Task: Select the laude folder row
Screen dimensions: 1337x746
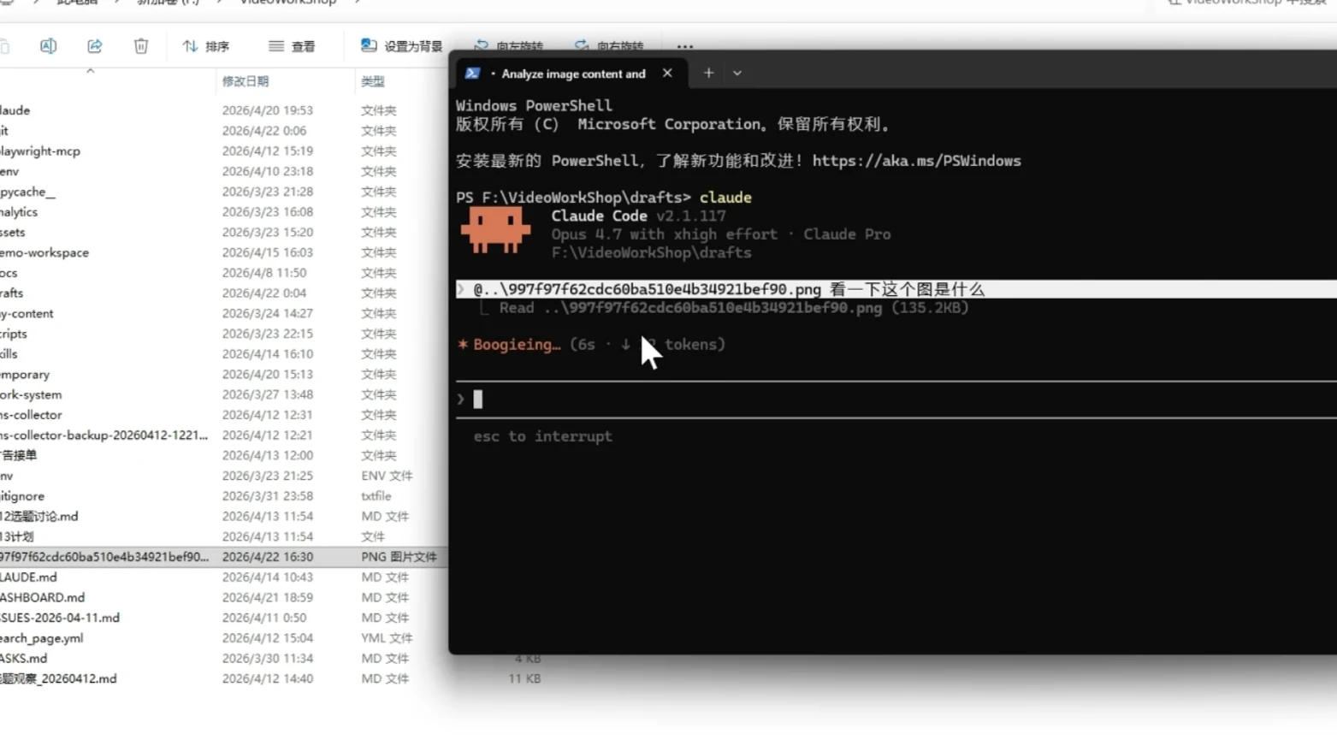Action: (222, 111)
